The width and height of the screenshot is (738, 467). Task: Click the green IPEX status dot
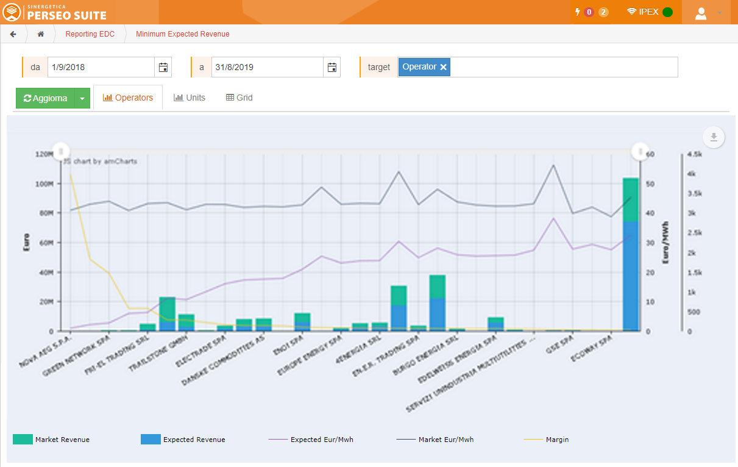coord(667,12)
